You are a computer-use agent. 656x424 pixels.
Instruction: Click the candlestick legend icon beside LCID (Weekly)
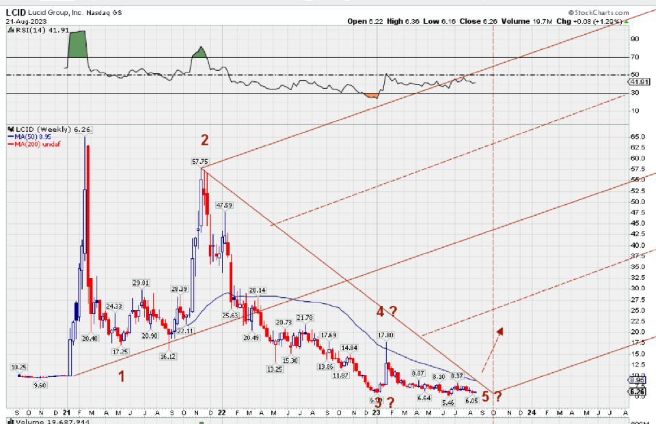click(x=11, y=129)
